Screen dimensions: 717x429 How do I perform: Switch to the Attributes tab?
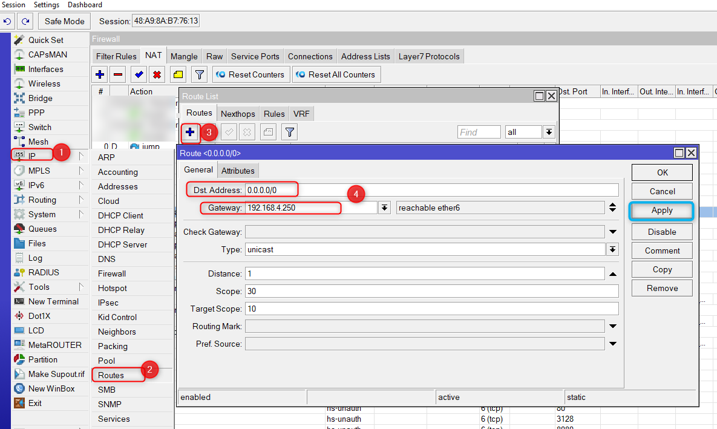coord(238,171)
